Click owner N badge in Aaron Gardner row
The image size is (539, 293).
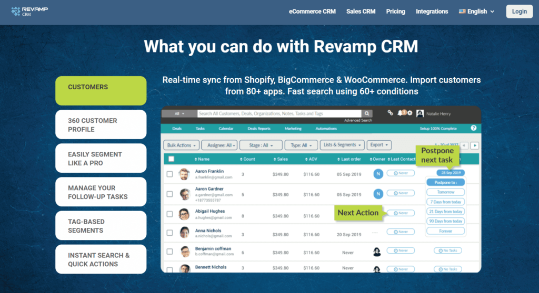point(378,194)
